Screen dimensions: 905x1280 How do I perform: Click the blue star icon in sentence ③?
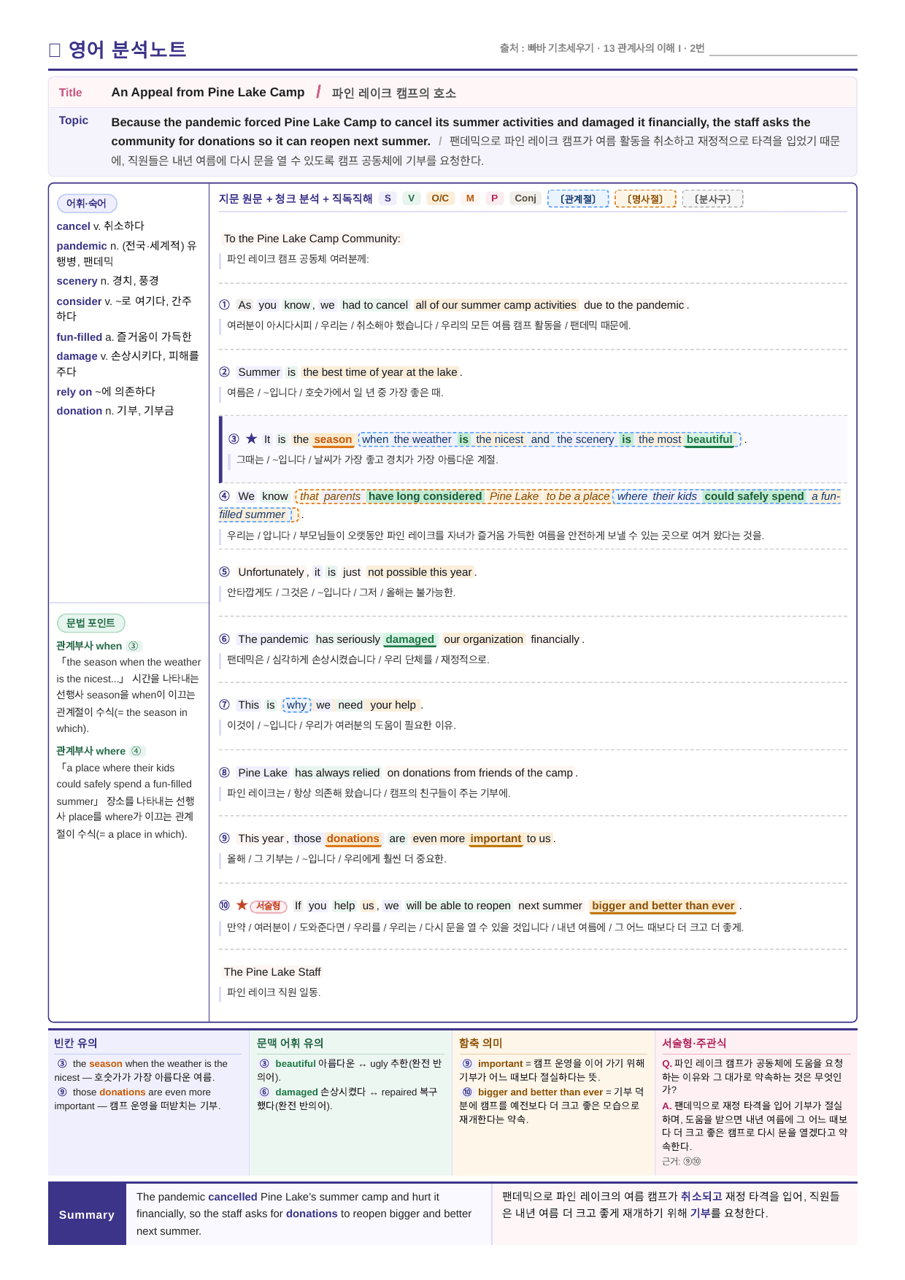pos(251,439)
